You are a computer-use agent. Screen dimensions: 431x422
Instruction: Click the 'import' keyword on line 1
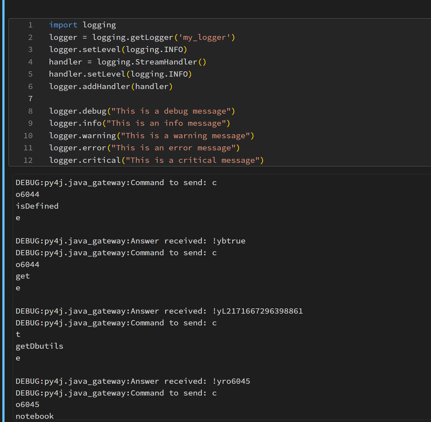[63, 25]
